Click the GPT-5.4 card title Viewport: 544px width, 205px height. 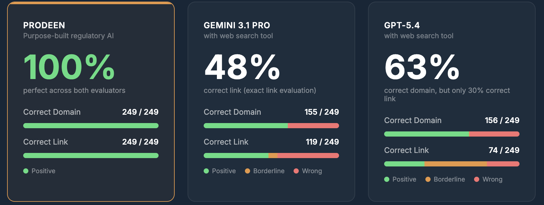tap(402, 25)
